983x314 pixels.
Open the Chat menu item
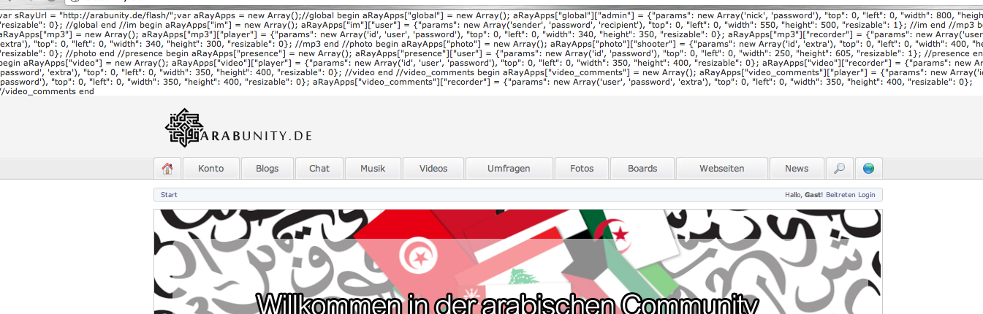[319, 168]
